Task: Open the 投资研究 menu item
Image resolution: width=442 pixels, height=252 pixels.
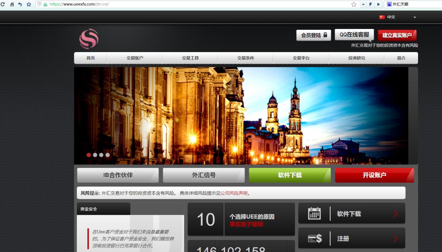Action: tap(357, 58)
